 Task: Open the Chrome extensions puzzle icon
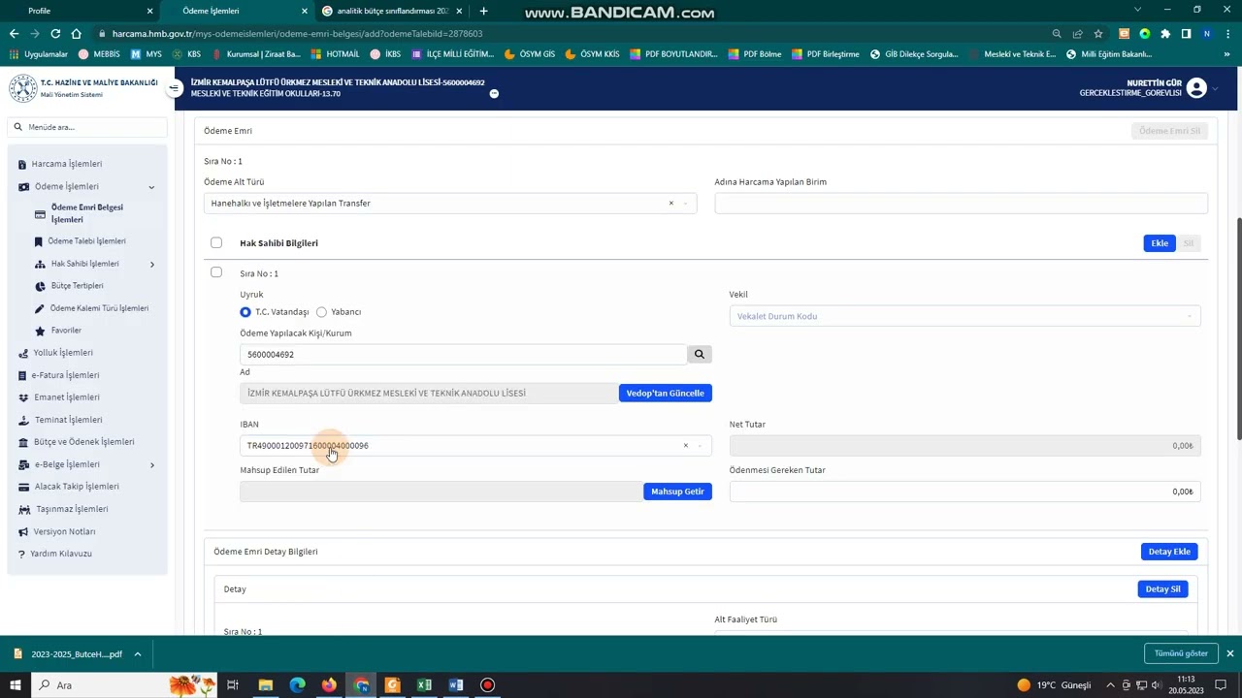[1165, 33]
